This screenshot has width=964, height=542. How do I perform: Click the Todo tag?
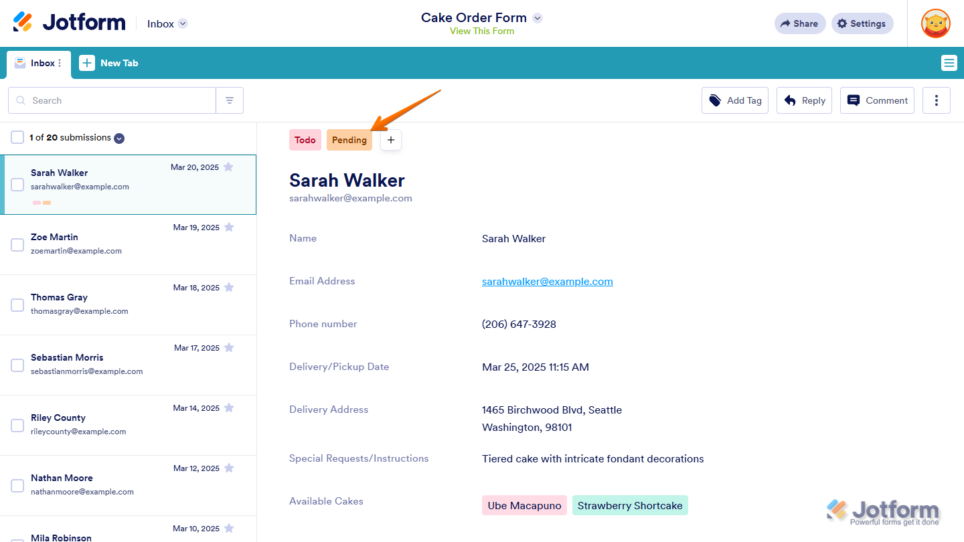coord(305,140)
